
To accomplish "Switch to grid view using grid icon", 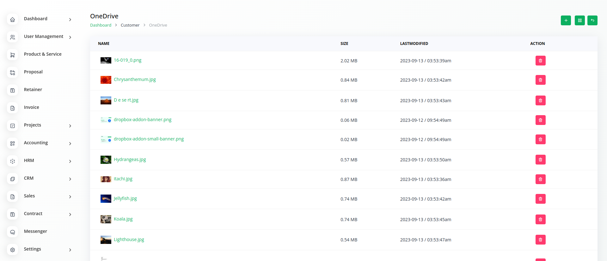I will pyautogui.click(x=579, y=20).
